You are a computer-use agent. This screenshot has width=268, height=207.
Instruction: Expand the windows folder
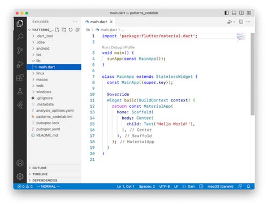pyautogui.click(x=54, y=92)
